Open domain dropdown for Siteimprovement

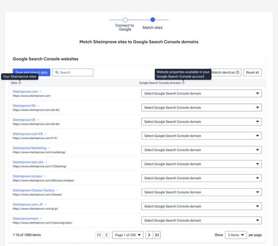(201, 221)
